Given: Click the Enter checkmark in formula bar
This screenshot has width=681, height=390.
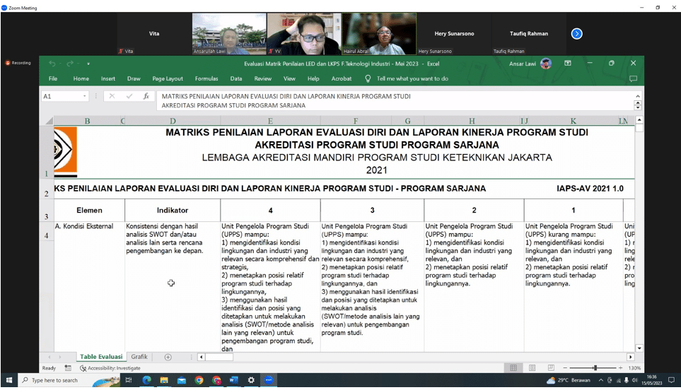Looking at the screenshot, I should (129, 96).
